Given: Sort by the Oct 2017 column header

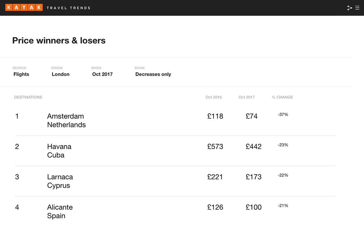Looking at the screenshot, I should [247, 97].
